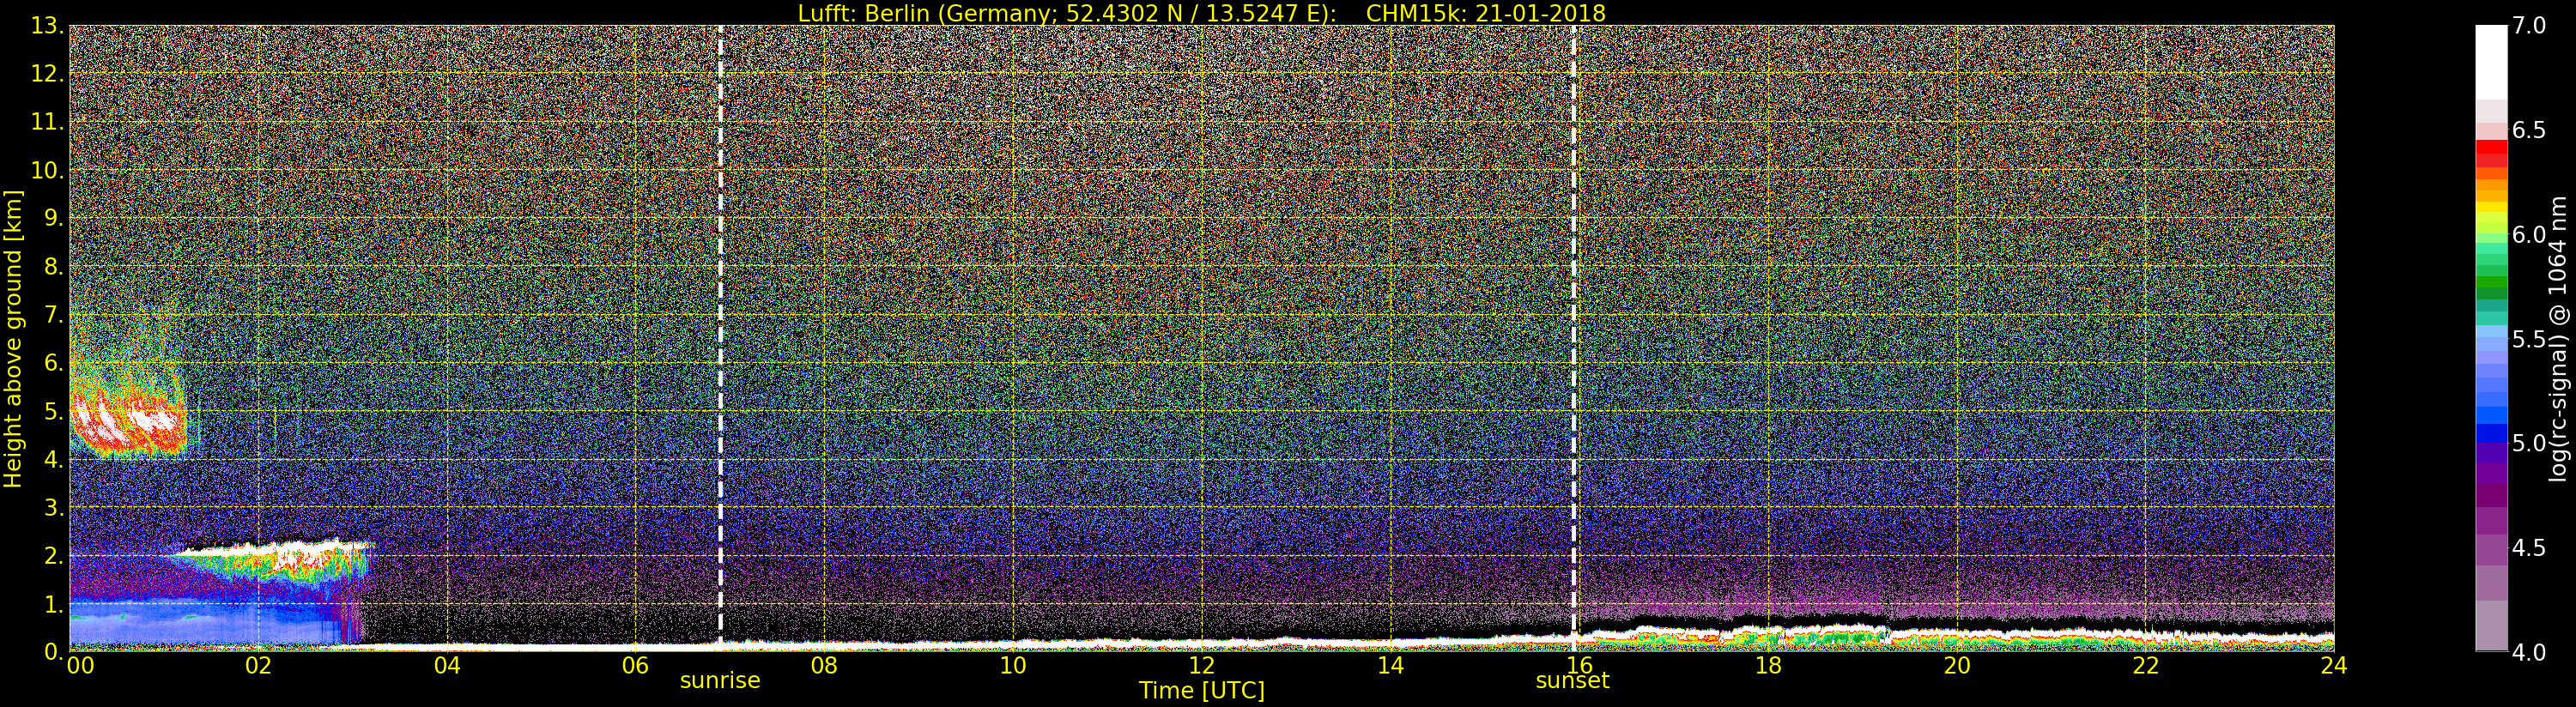Click the 'sunrise' label below the time axis
The width and height of the screenshot is (2576, 707).
click(720, 681)
